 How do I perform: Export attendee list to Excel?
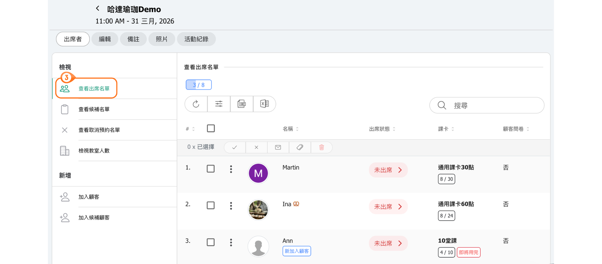[264, 104]
